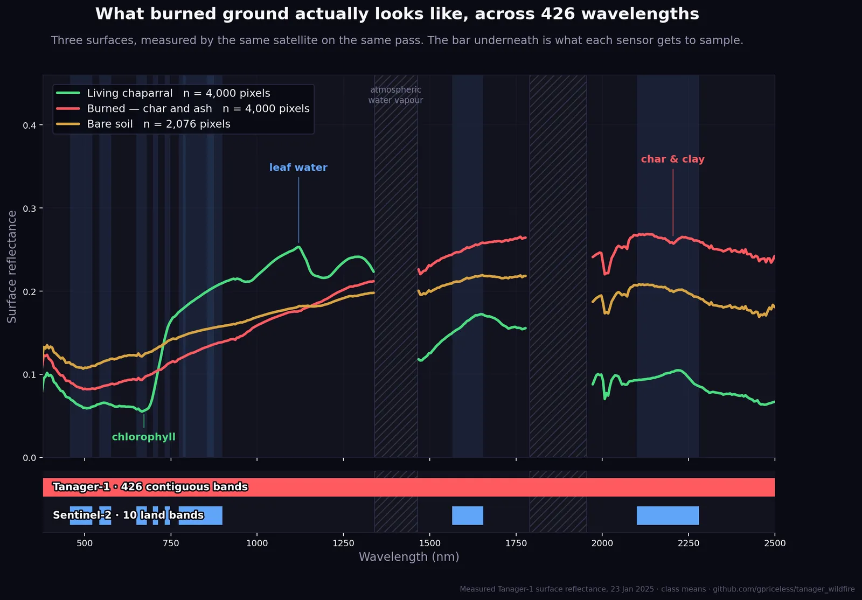This screenshot has width=862, height=600.
Task: Select the 'Bare soil' legend entry
Action: 143,124
